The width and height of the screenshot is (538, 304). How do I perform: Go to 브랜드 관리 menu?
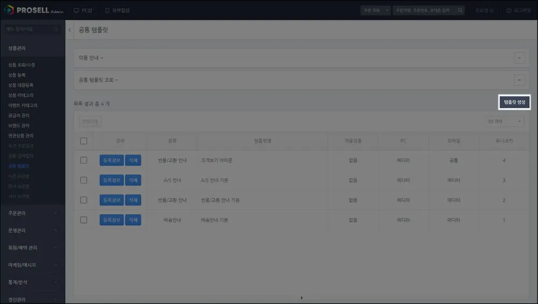19,126
